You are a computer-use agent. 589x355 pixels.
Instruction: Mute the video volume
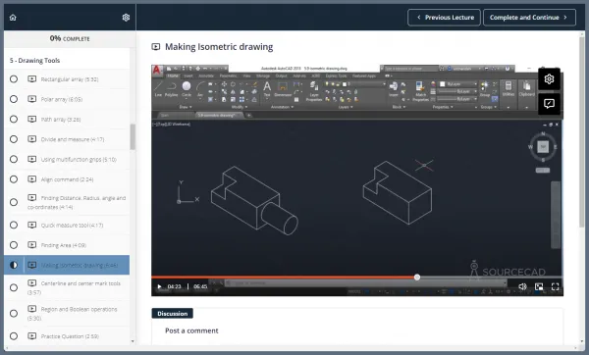pyautogui.click(x=522, y=286)
